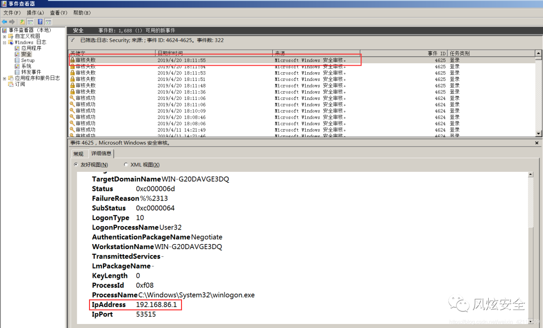Open the 查看(V) menu
Screen dimensions: 543x328
click(58, 13)
